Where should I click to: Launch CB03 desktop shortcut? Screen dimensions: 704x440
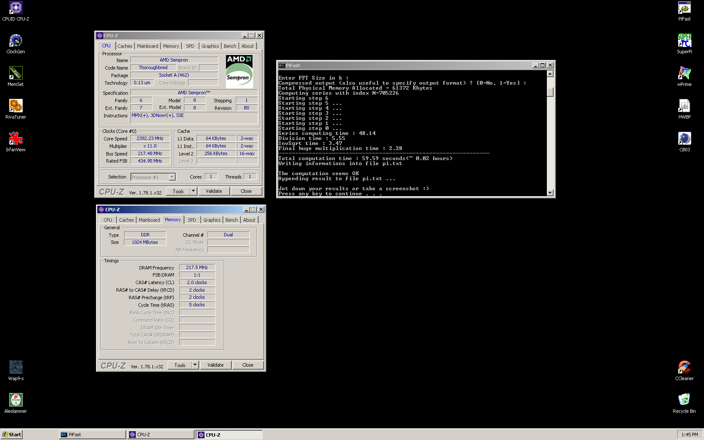click(684, 142)
